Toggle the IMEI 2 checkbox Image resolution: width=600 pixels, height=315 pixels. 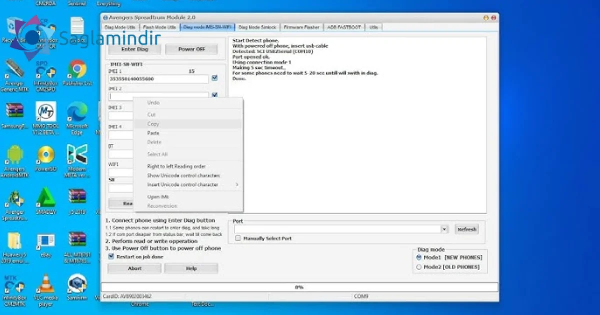214,95
